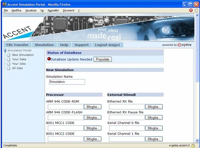This screenshot has height=148, width=200.
Task: Click the padlock security icon in status bar
Action: [x=193, y=145]
